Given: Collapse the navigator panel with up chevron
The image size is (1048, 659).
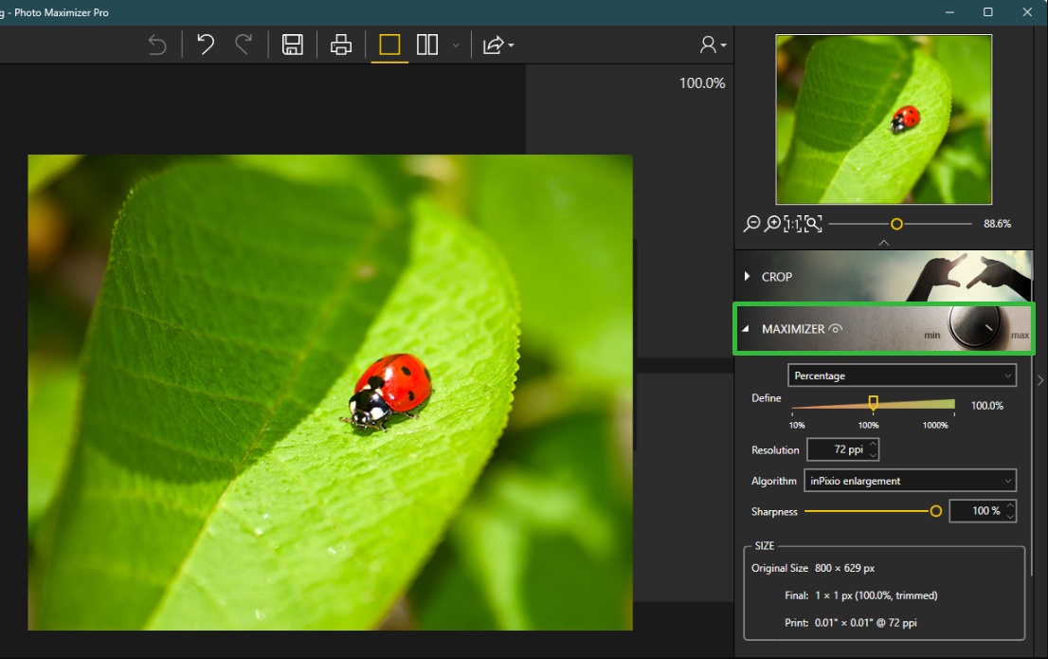Looking at the screenshot, I should click(883, 243).
